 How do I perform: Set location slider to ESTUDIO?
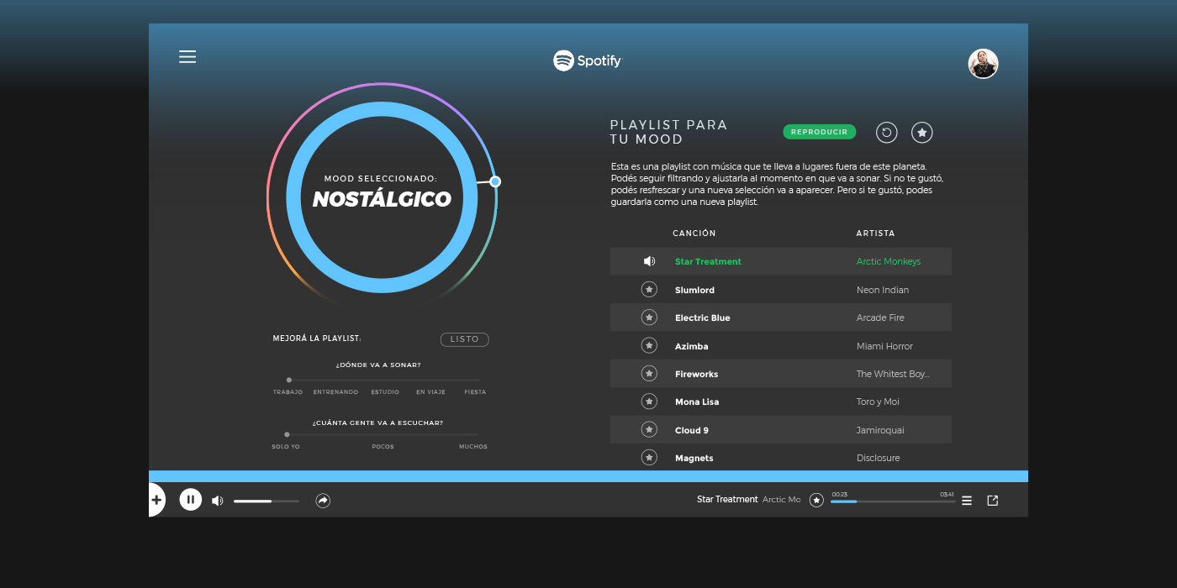pos(385,391)
